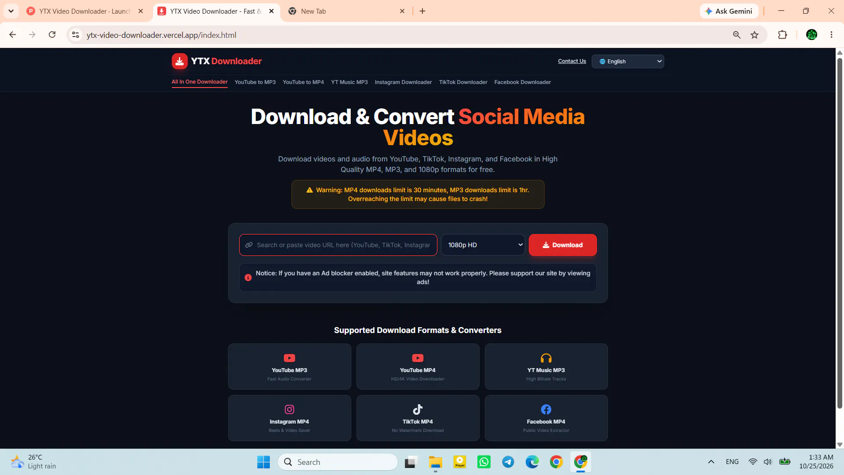Select the Facebook Downloader nav item
The height and width of the screenshot is (475, 844).
point(522,82)
